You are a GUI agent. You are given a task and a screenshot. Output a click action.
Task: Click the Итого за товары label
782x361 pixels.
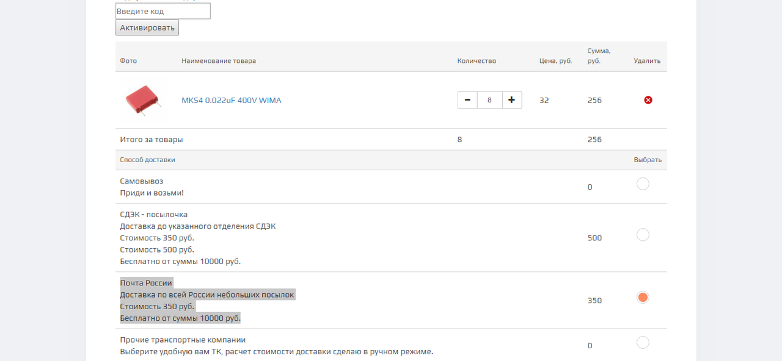[x=152, y=140]
